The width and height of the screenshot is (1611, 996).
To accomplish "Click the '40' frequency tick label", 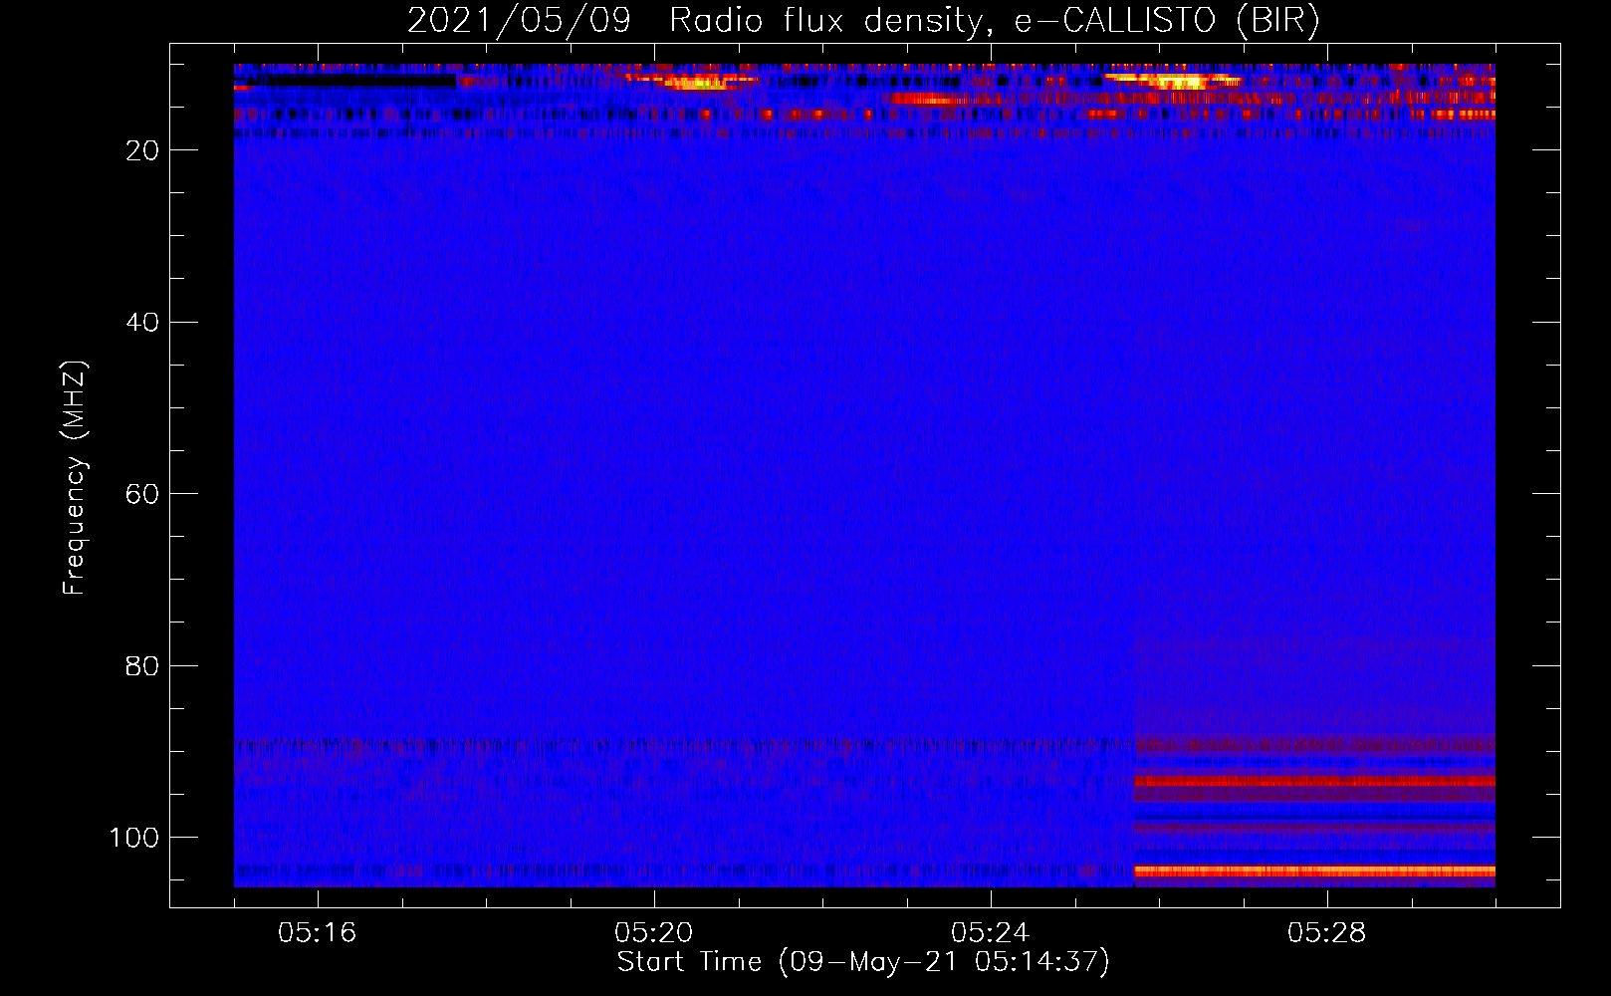I will click(x=142, y=323).
